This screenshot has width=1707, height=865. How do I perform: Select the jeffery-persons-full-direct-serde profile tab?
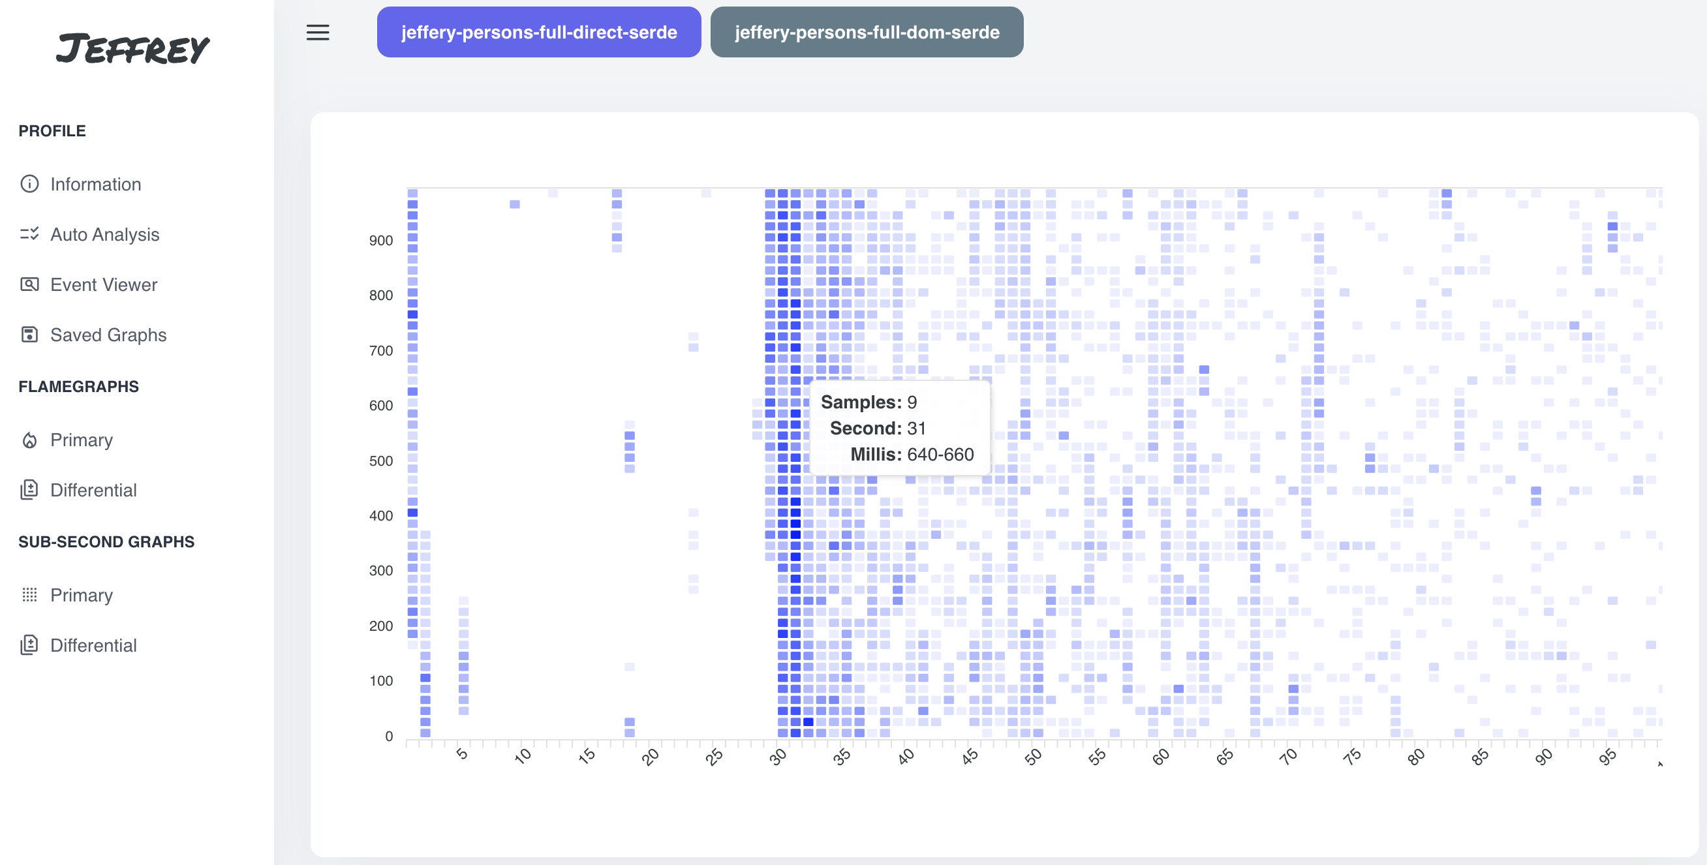(x=539, y=33)
